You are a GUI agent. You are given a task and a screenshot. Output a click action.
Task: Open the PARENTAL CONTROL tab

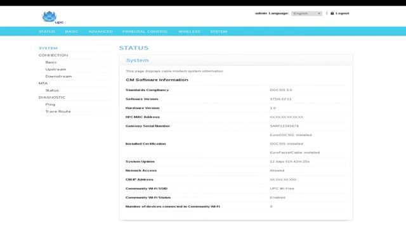pyautogui.click(x=145, y=32)
